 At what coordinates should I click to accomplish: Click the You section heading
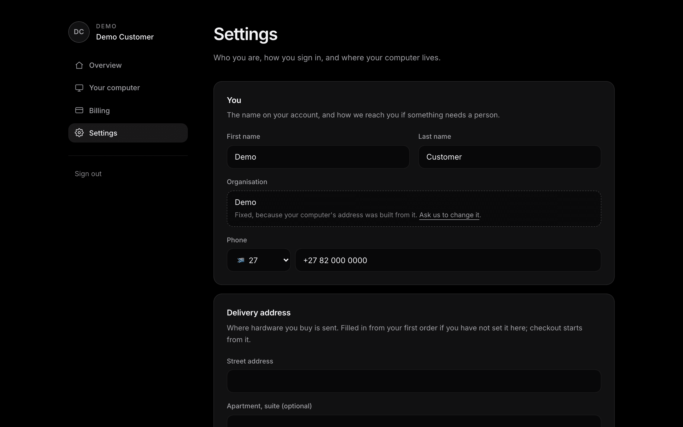click(x=234, y=100)
